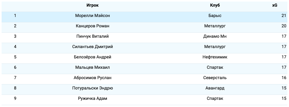Click the Игрок column header

93,5
